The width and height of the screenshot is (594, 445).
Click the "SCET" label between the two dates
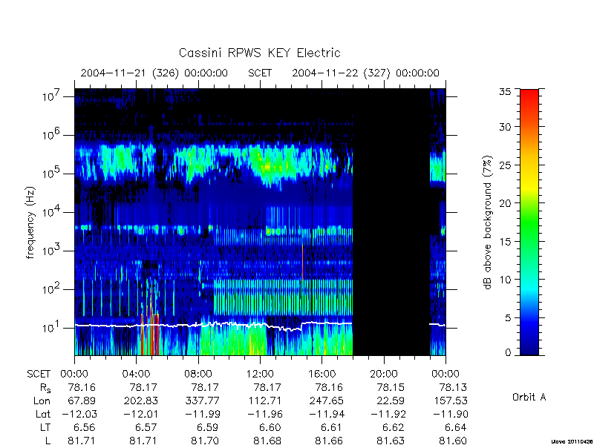260,73
